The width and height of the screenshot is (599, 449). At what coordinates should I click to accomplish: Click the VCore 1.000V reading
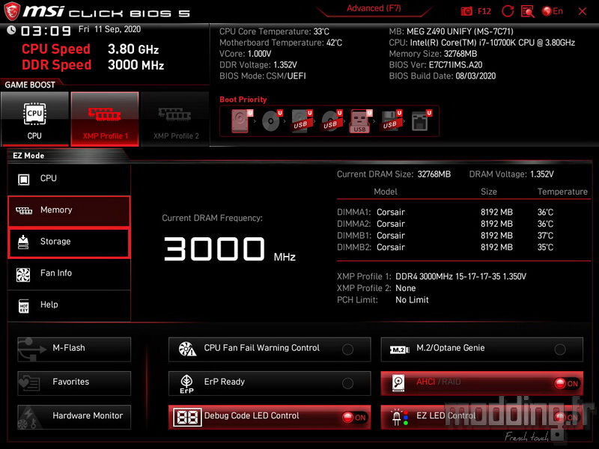coord(246,54)
